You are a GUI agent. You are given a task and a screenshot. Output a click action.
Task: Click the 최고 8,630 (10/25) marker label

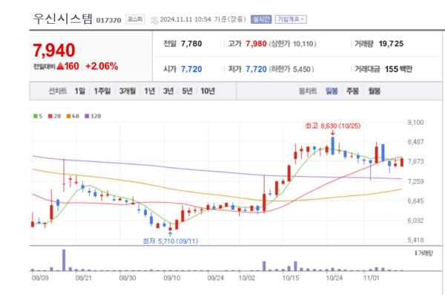(x=332, y=126)
